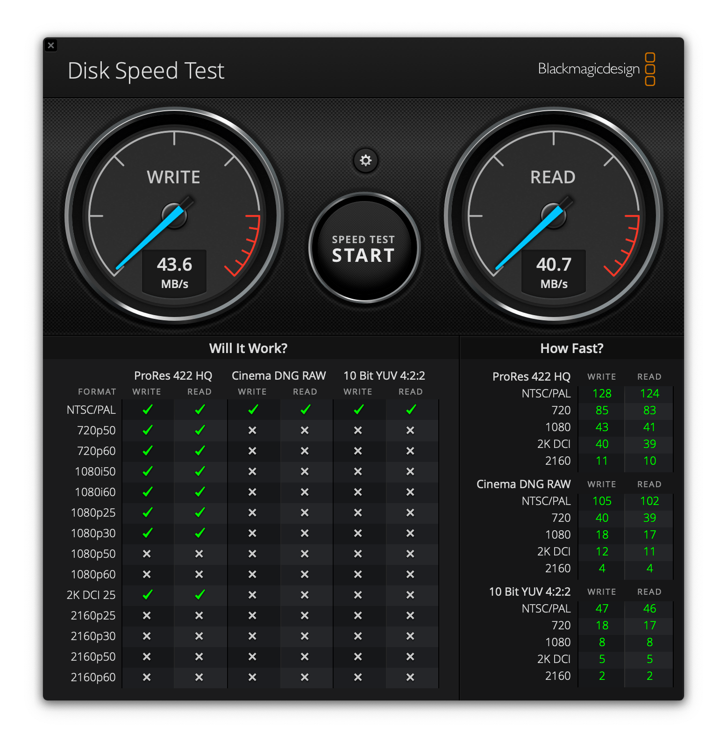Click the ProRes NTSC/PAL read value 124
Screen dimensions: 727x750
649,394
